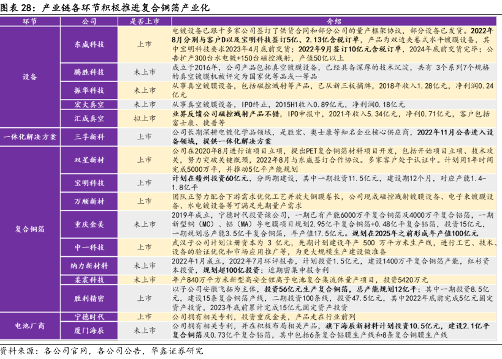This screenshot has width=502, height=359.
Task: Select 拟上市 status cell for 汇成真空
Action: (x=144, y=118)
